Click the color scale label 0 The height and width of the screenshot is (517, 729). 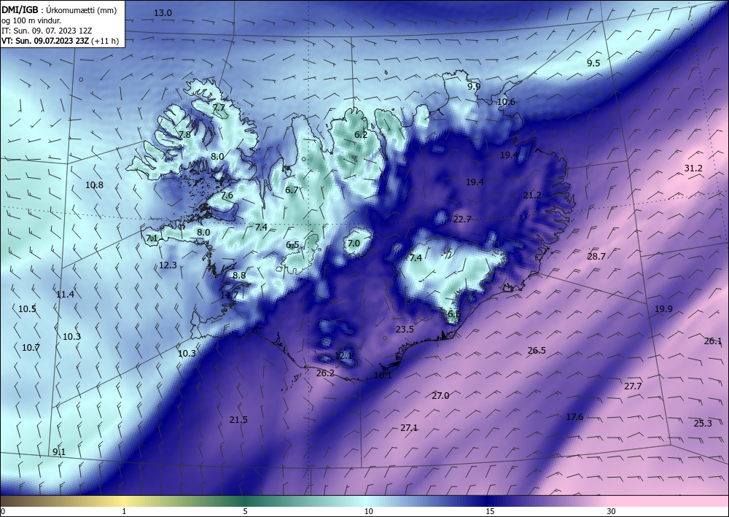pyautogui.click(x=3, y=512)
